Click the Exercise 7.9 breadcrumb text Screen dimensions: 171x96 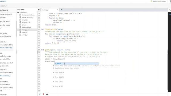click(x=3, y=6)
